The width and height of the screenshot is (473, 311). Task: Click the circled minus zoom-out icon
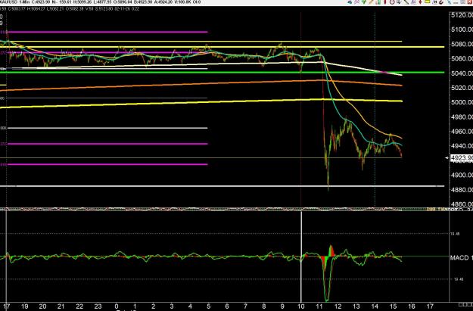pos(392,2)
